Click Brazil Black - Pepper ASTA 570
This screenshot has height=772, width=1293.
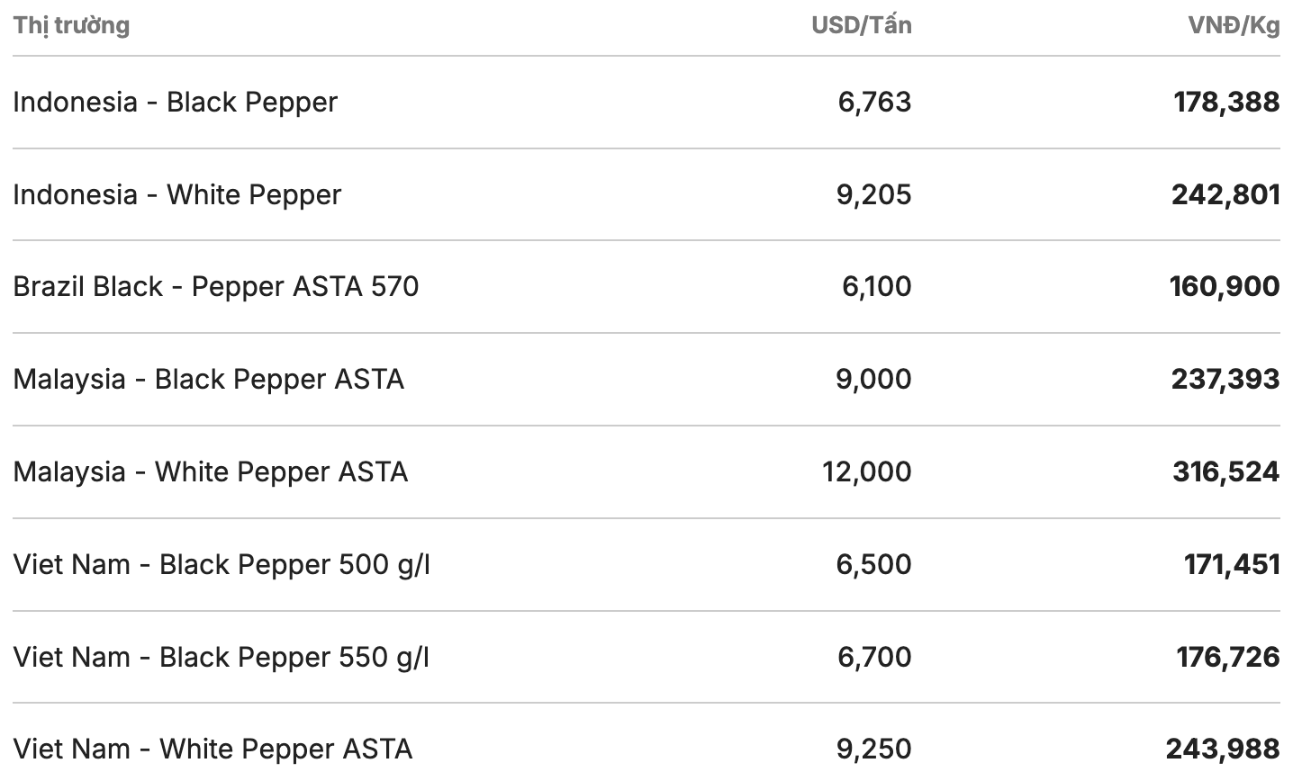pos(216,286)
